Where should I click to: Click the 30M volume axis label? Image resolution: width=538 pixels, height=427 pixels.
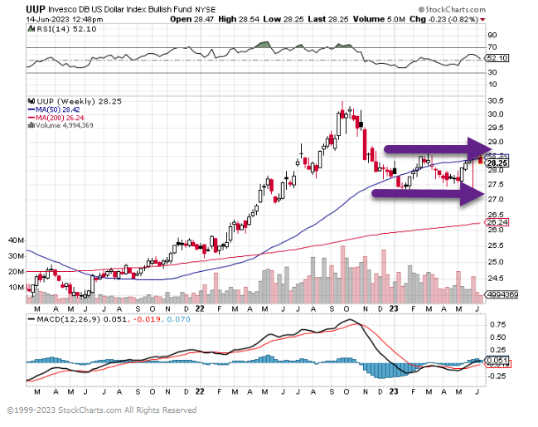[x=16, y=256]
